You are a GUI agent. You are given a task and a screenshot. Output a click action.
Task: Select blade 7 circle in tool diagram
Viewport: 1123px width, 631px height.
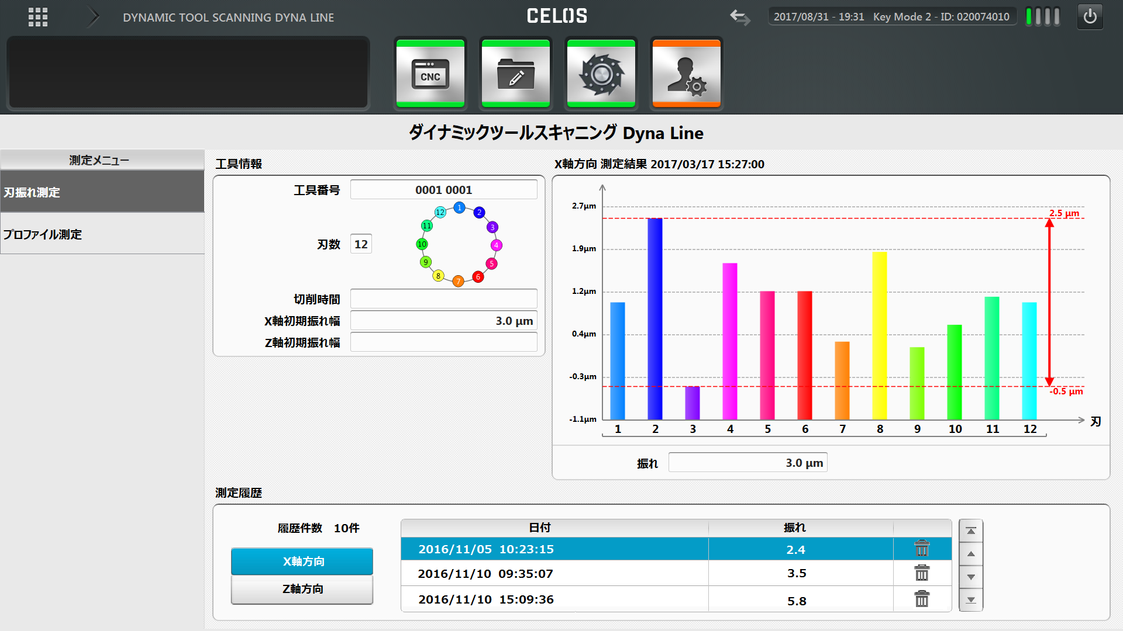tap(459, 282)
